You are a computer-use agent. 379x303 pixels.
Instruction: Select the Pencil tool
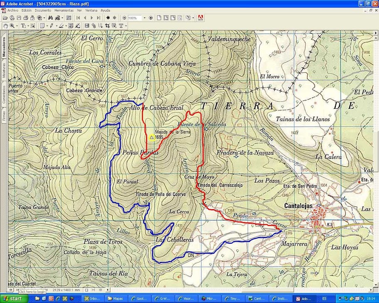(x=52, y=26)
